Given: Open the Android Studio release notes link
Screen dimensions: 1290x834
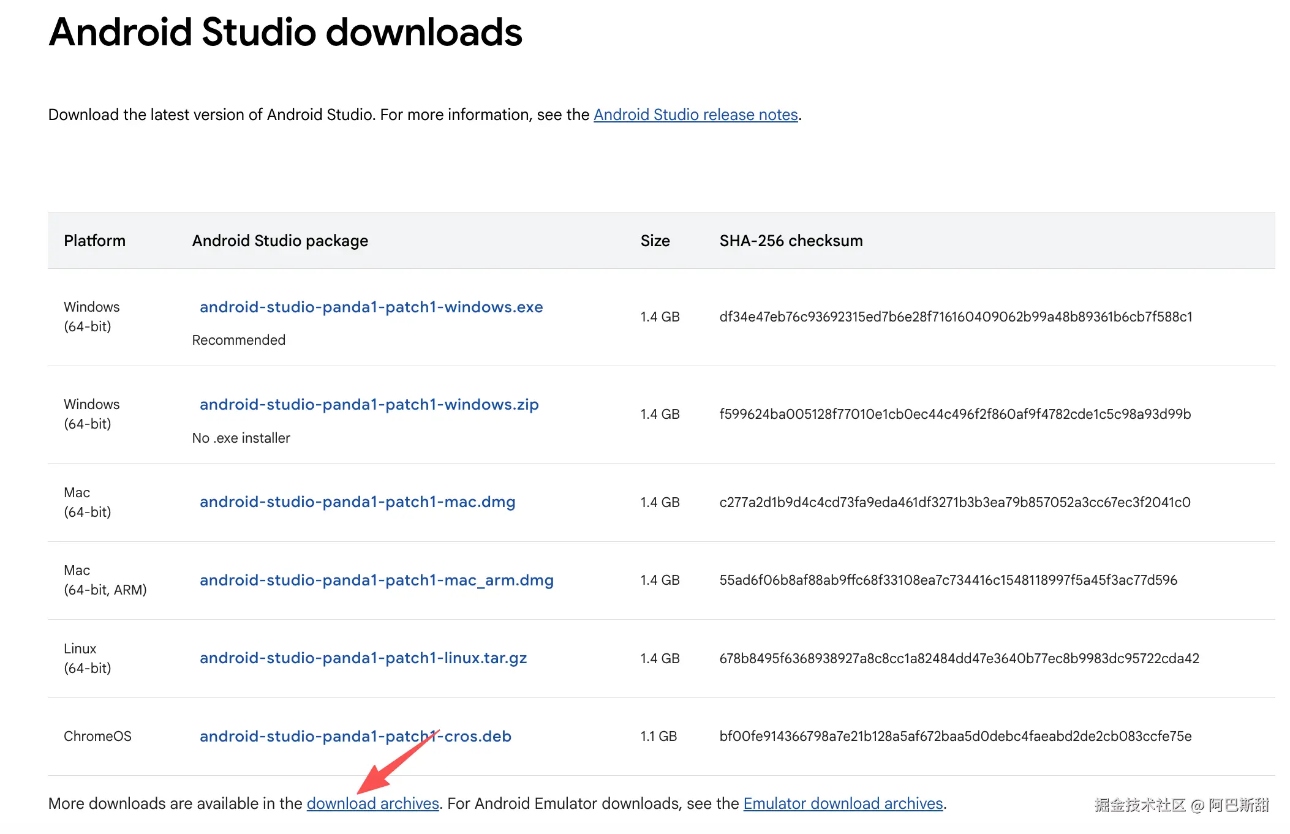Looking at the screenshot, I should [695, 115].
